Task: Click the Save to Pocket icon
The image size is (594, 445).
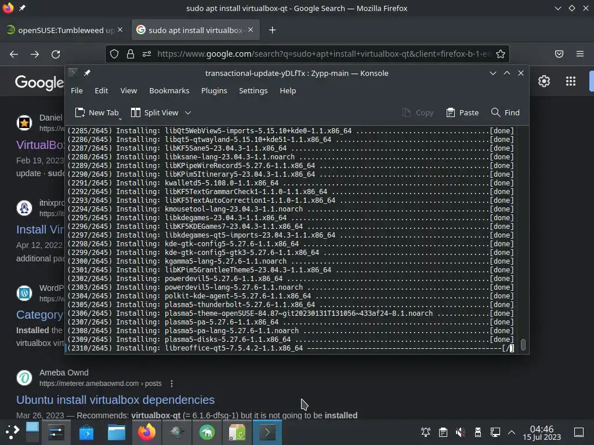Action: [559, 54]
